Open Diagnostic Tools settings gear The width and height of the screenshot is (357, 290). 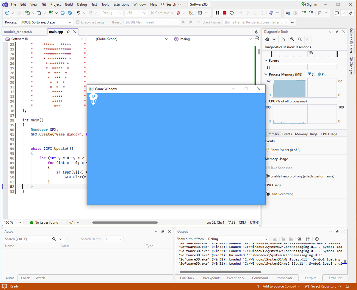267,39
